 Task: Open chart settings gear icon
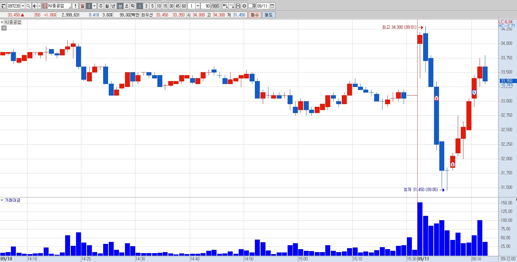[x=244, y=6]
